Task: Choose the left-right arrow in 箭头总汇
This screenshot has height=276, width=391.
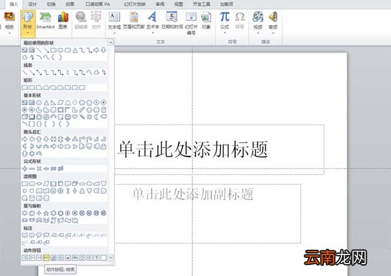Action: pyautogui.click(x=53, y=139)
